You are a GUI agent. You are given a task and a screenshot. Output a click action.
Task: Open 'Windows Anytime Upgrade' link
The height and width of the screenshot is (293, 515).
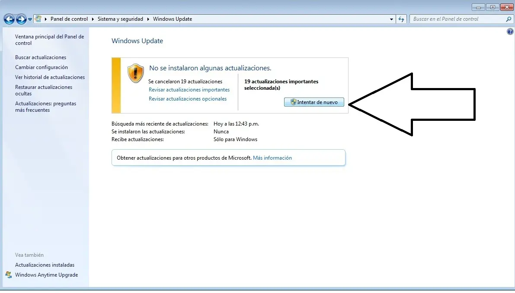[x=46, y=275]
